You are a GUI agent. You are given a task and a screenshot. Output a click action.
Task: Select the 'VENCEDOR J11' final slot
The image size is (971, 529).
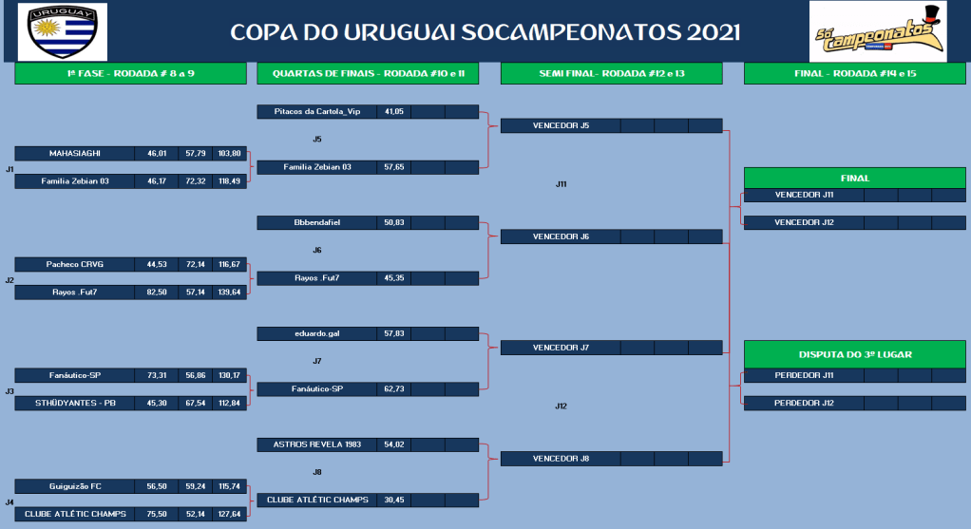pos(803,195)
